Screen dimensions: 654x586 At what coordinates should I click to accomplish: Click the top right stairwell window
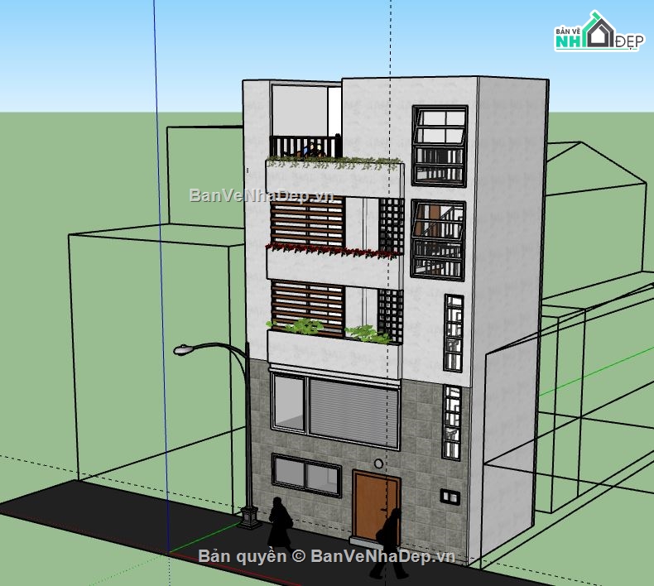tap(440, 146)
